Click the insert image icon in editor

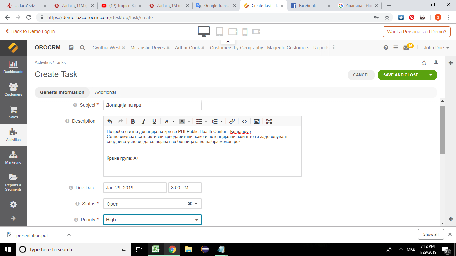(x=257, y=121)
